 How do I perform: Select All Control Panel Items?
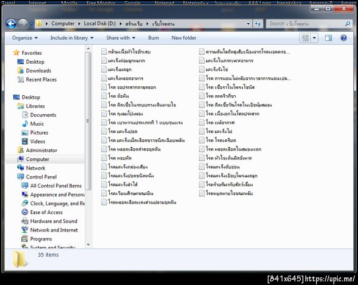coord(55,186)
